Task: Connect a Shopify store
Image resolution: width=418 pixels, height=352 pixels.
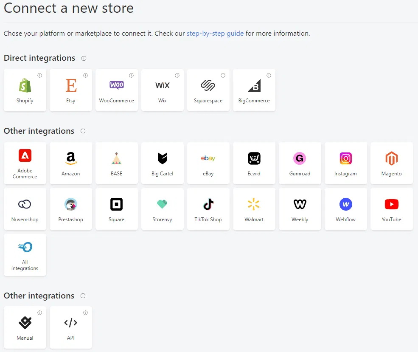Action: pos(25,90)
